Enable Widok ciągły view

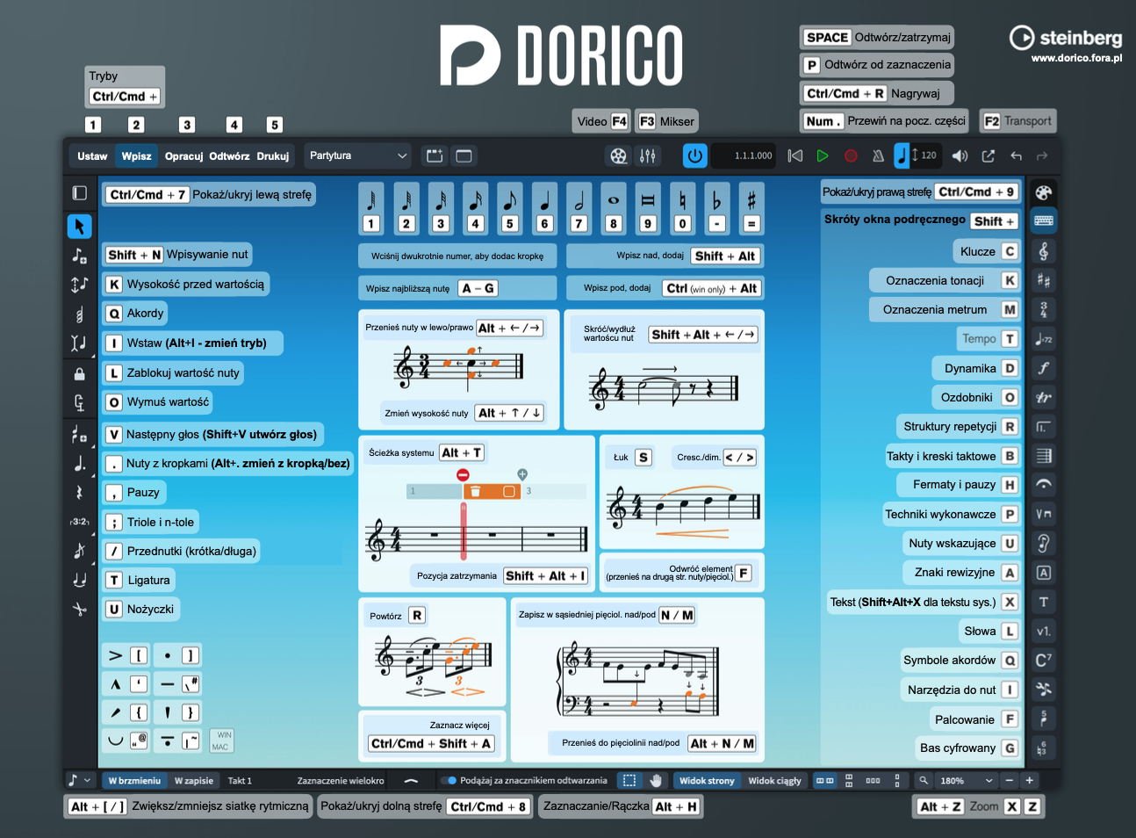[774, 780]
